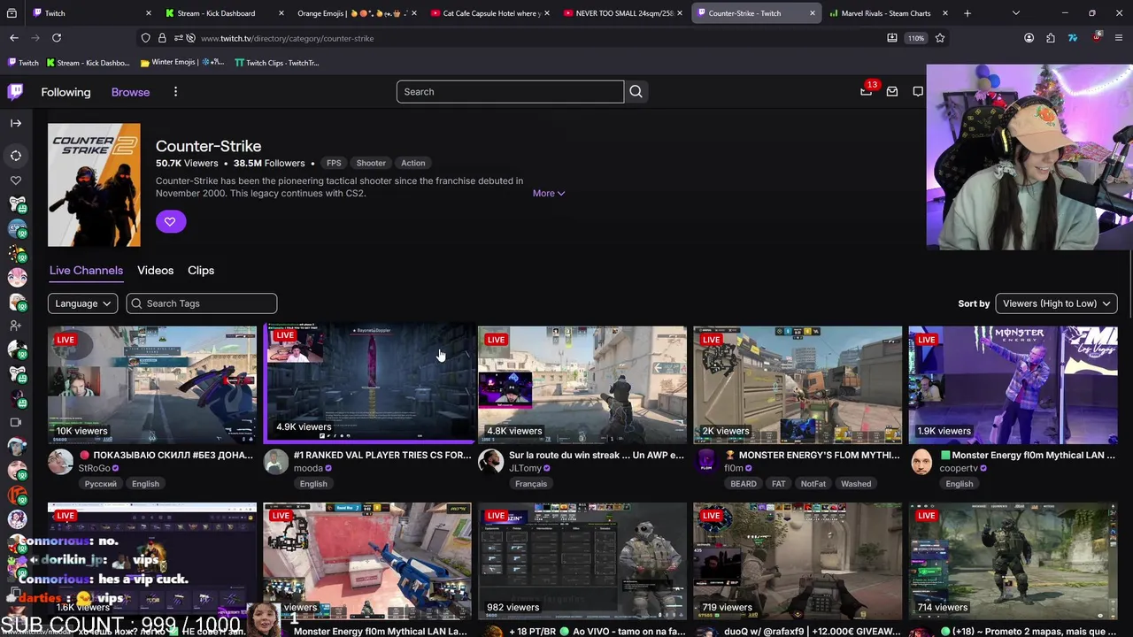1133x637 pixels.
Task: Follow Counter-Strike with the heart button
Action: tap(171, 221)
